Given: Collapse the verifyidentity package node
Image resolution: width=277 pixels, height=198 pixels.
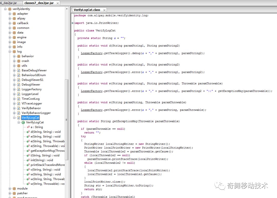Looking at the screenshot, I should tap(5, 9).
